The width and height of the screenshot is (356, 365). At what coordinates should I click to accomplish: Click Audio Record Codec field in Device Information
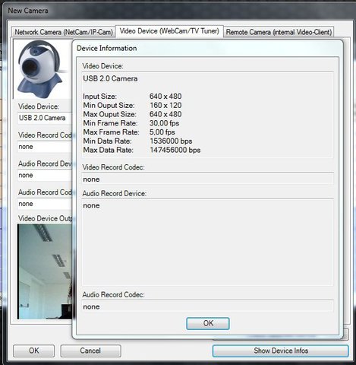pyautogui.click(x=207, y=306)
